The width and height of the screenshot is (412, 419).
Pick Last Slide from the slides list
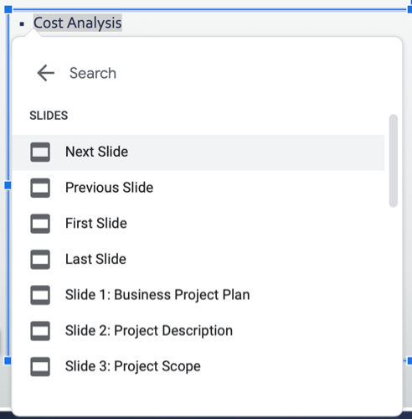pyautogui.click(x=198, y=260)
